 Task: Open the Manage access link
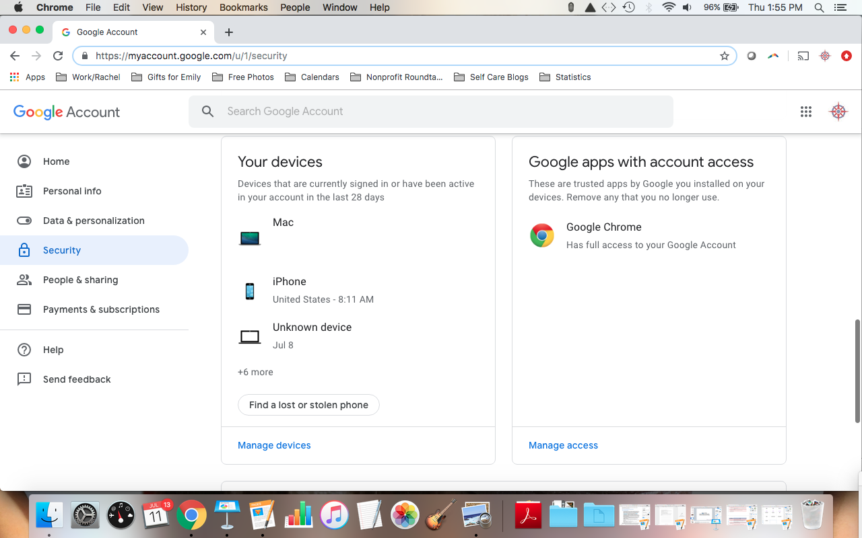click(563, 445)
